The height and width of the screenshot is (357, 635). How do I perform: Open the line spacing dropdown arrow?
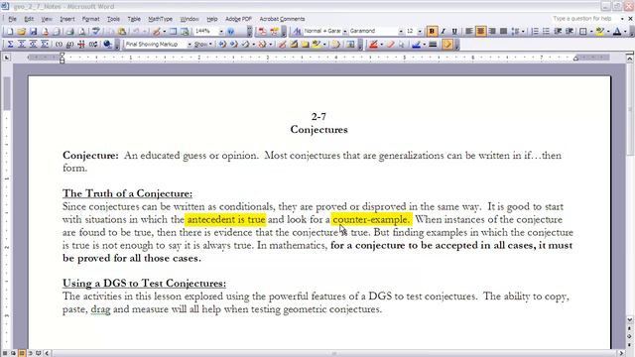(523, 31)
